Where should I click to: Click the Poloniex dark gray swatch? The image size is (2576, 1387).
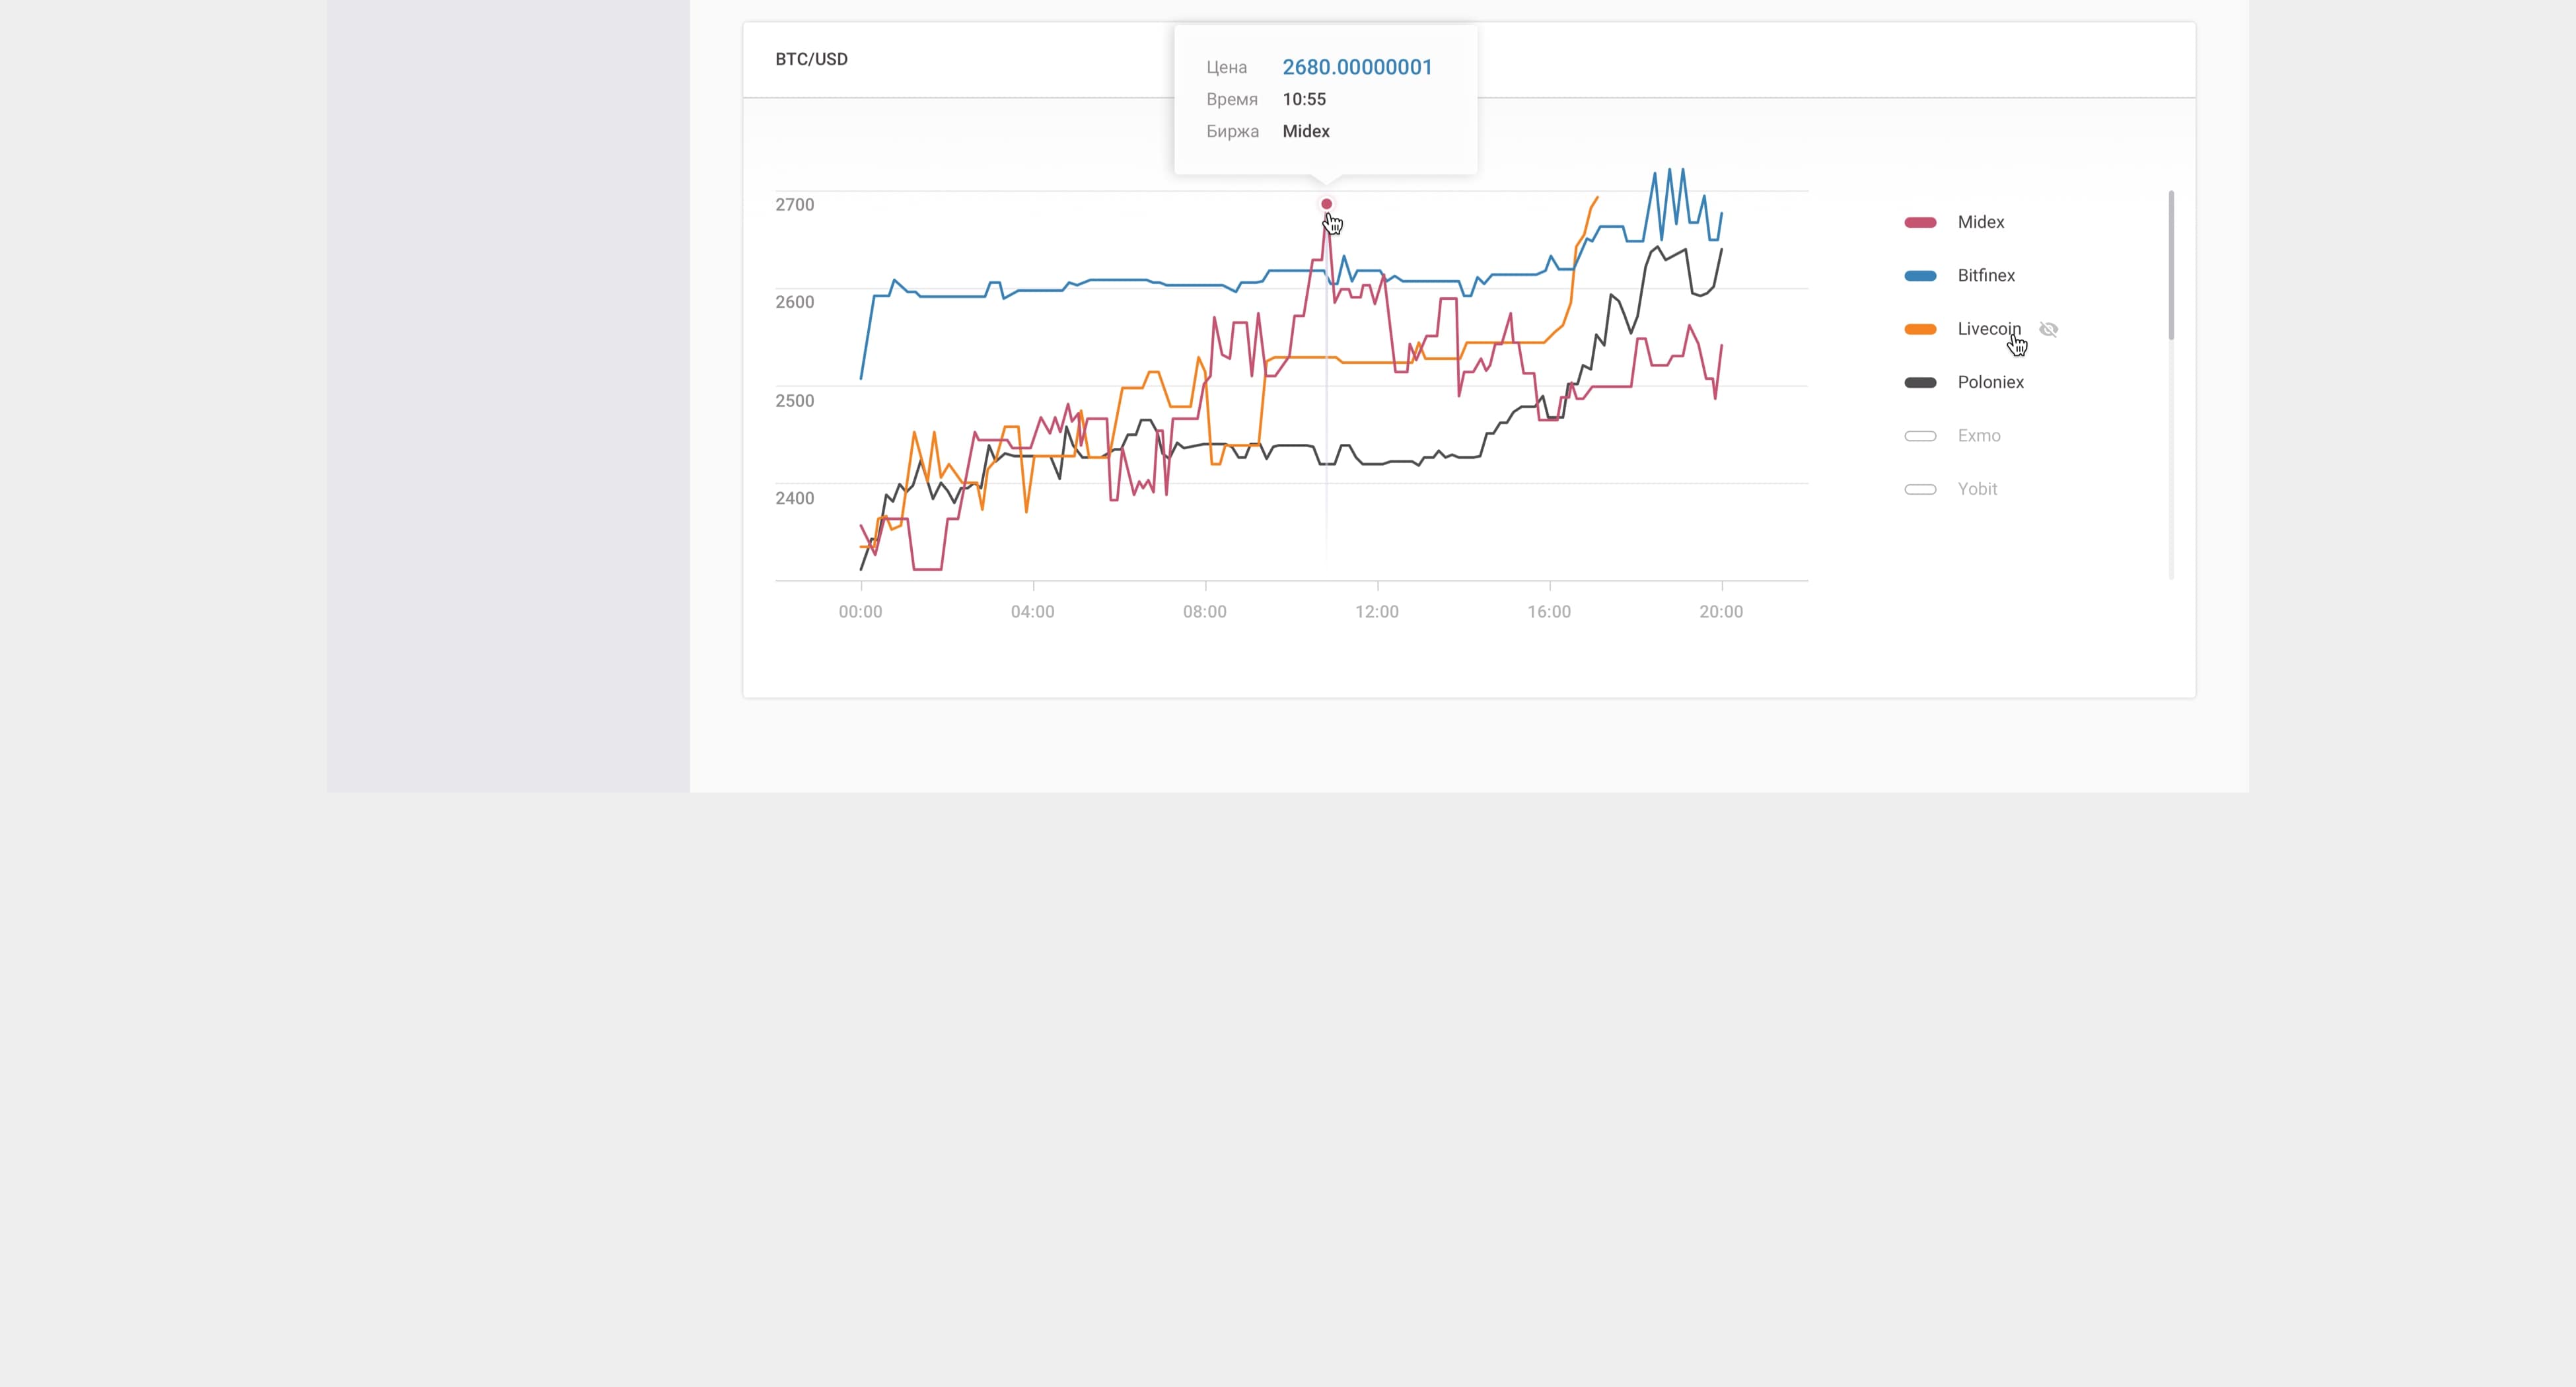tap(1920, 382)
